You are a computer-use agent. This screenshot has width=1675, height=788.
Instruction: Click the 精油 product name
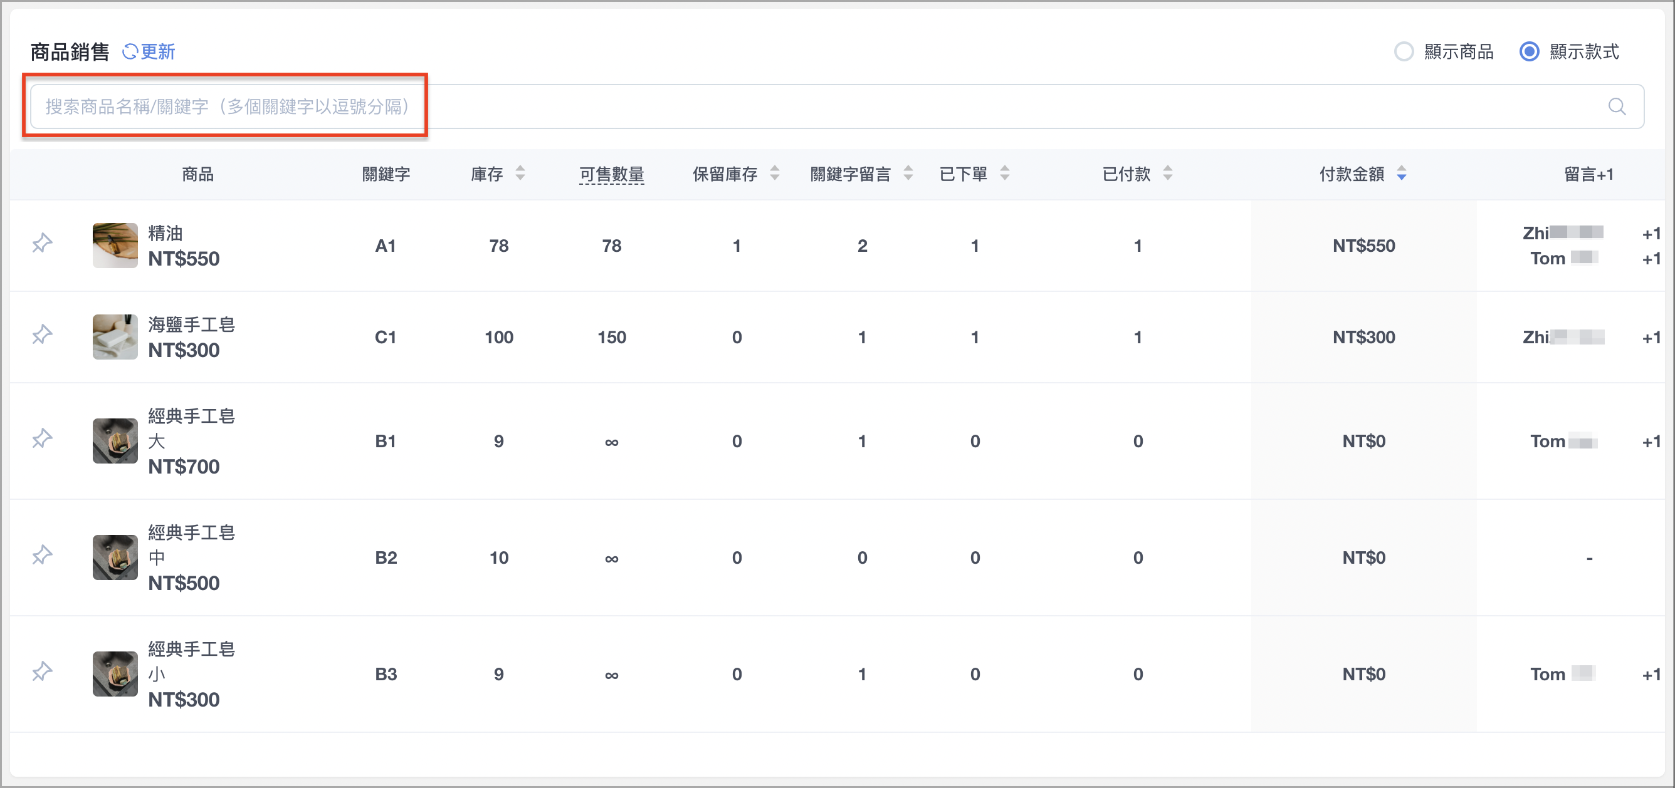[165, 233]
